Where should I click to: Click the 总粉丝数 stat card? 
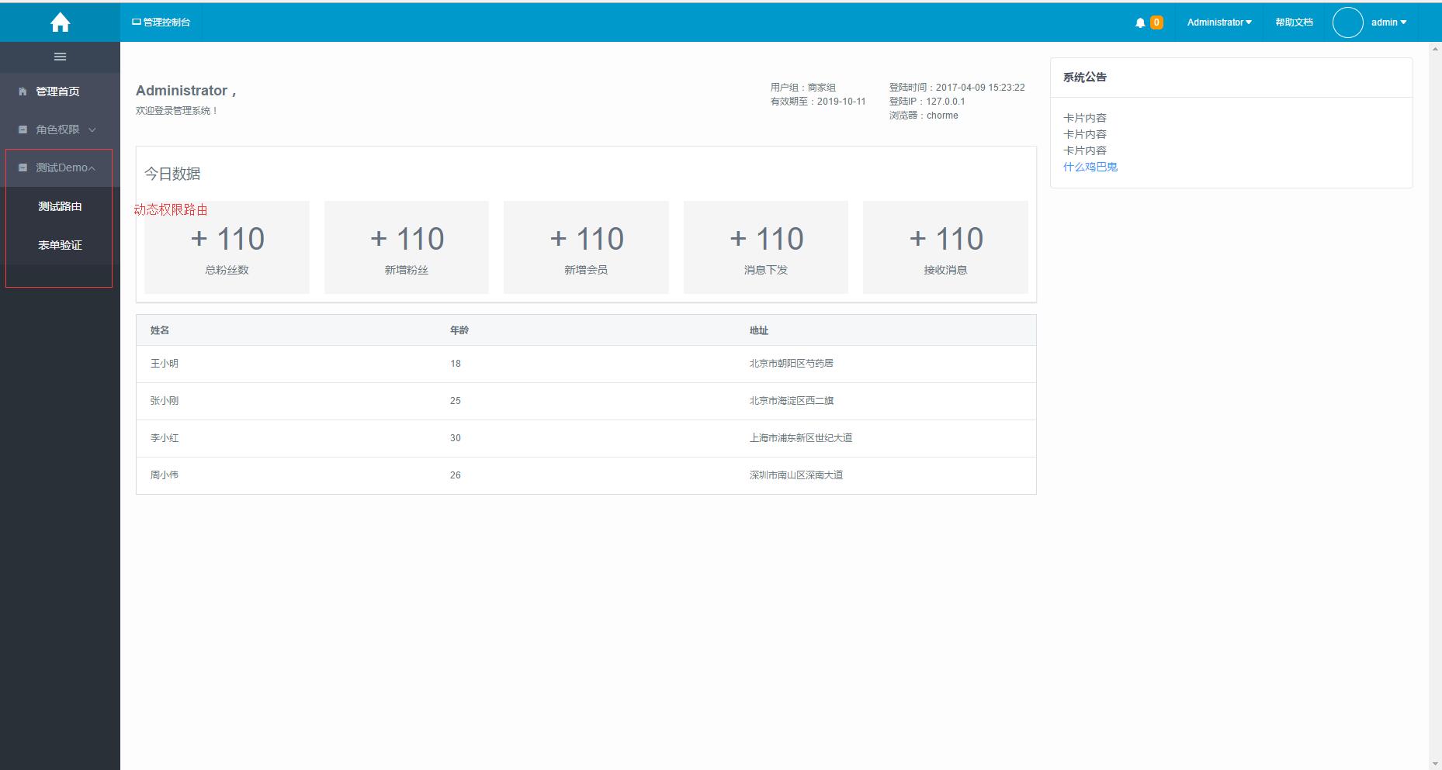[227, 247]
